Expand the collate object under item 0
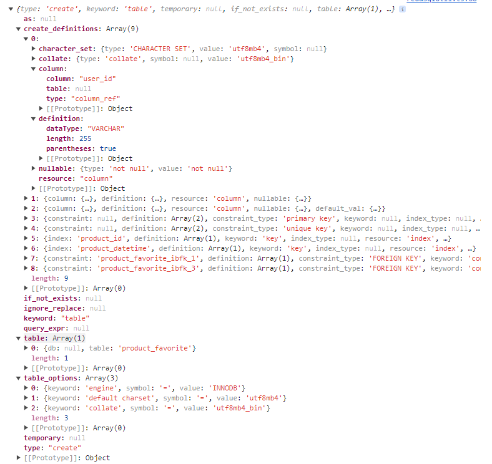 point(34,59)
